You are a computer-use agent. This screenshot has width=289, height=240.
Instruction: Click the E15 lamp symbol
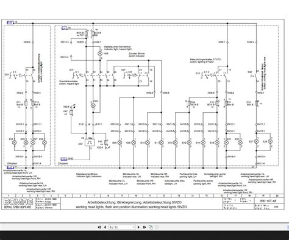point(217,143)
